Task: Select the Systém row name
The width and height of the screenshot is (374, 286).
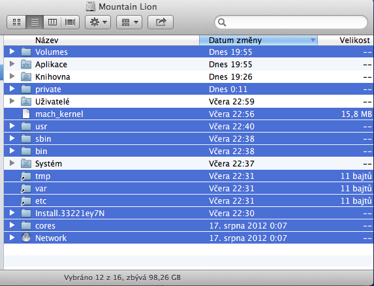Action: tap(48, 164)
